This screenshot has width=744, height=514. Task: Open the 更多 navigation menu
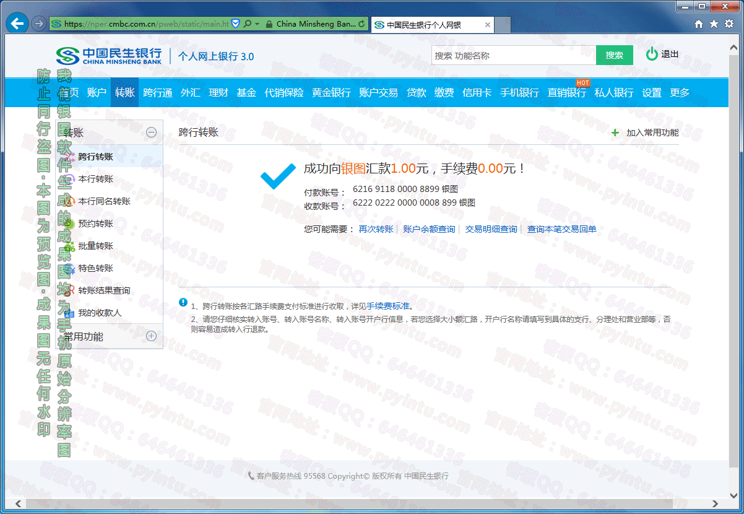point(680,93)
